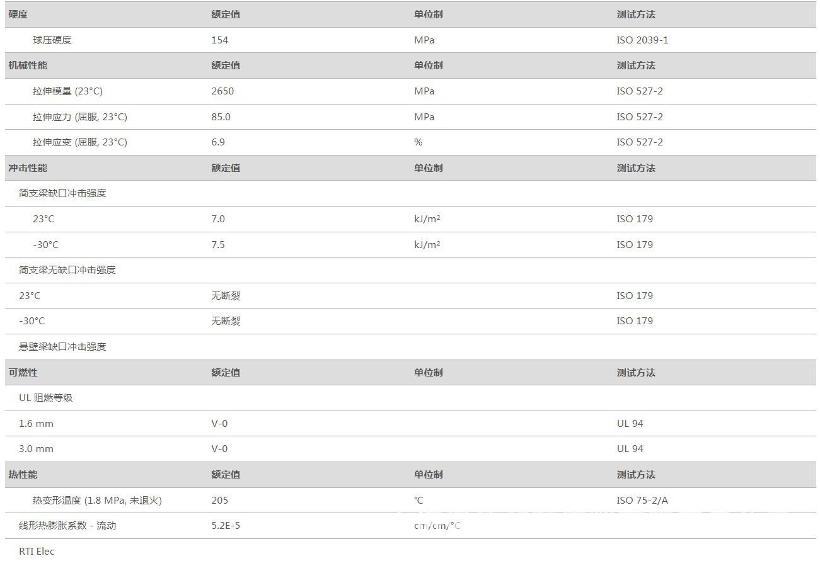The width and height of the screenshot is (820, 561).
Task: Select the 简支梁缺口冲击强度 row
Action: tap(62, 193)
